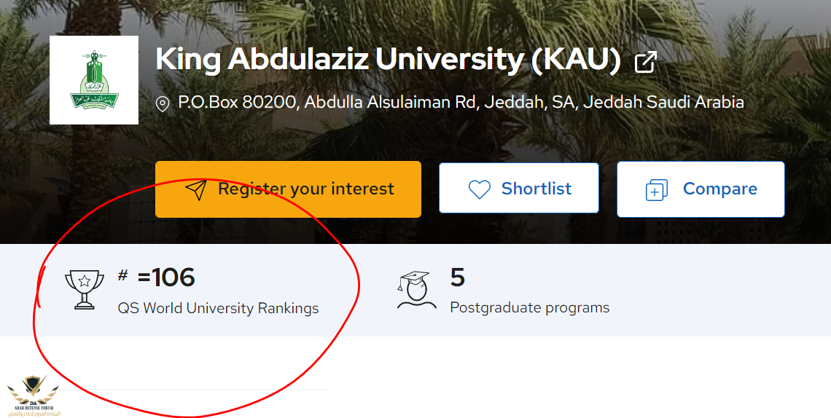Click the trophy rankings icon
Screen dimensions: 831x418
[x=85, y=289]
